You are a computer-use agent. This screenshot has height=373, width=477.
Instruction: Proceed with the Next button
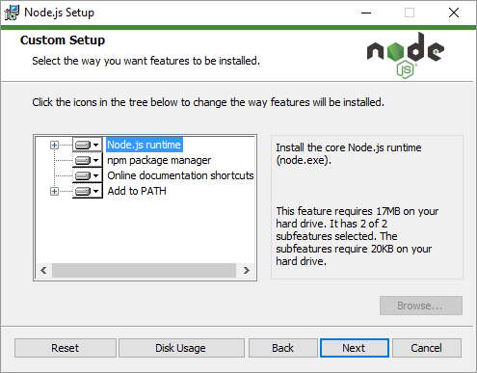click(x=355, y=348)
